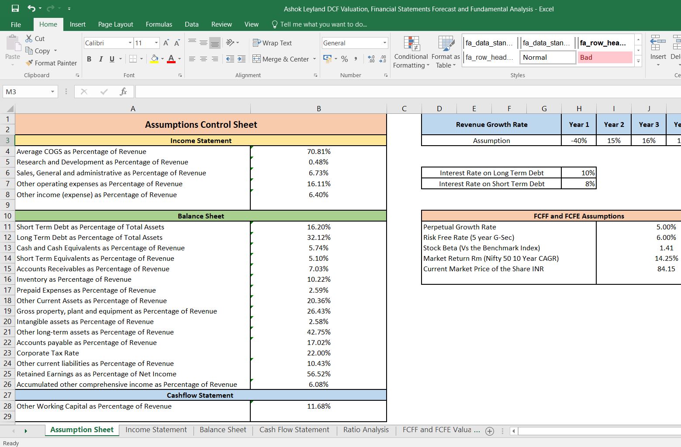Open the File menu

click(16, 24)
